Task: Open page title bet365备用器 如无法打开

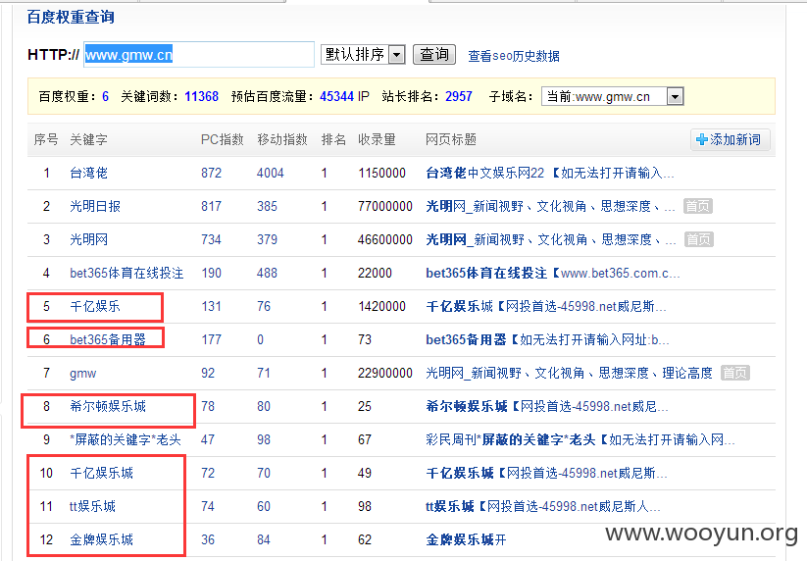Action: point(547,339)
